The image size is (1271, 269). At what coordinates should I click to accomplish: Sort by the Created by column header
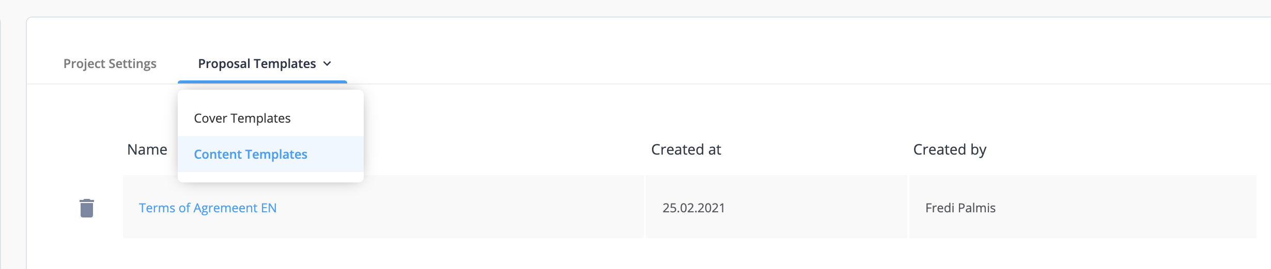(x=950, y=149)
